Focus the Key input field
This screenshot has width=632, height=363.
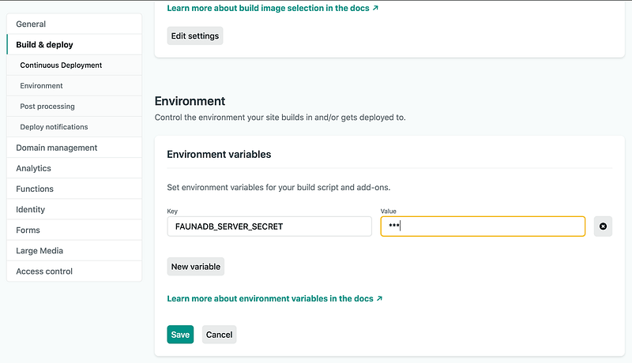click(x=269, y=226)
